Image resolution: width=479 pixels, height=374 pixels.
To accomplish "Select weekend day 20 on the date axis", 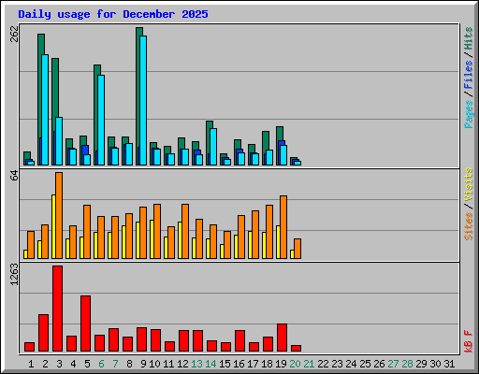I will [295, 364].
